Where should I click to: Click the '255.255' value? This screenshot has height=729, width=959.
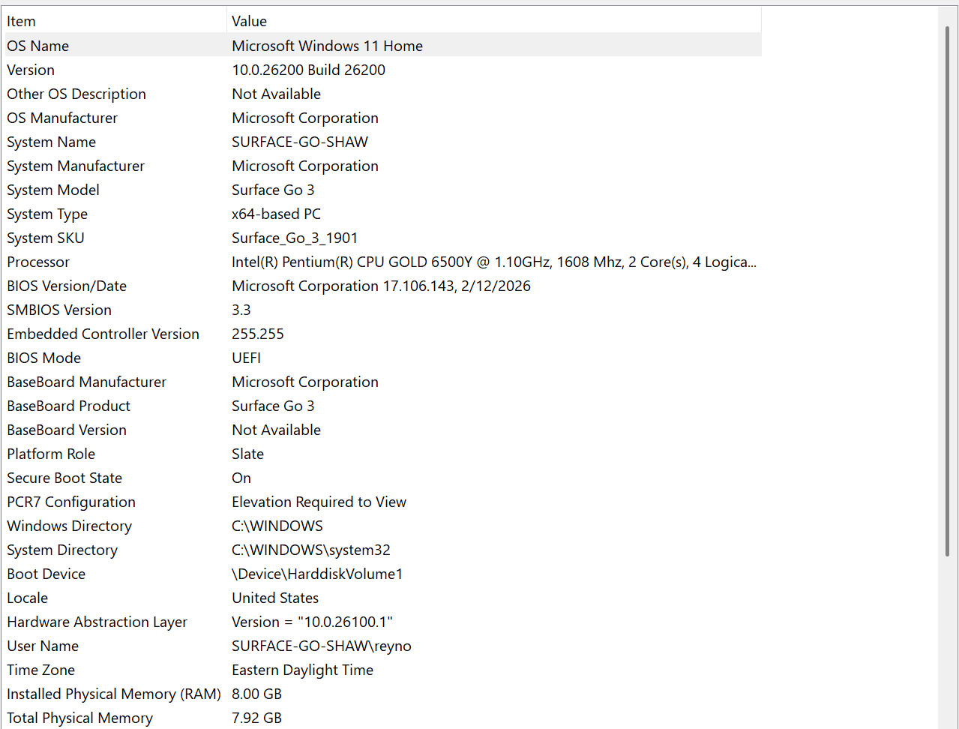point(258,334)
